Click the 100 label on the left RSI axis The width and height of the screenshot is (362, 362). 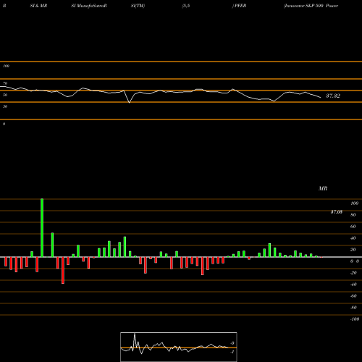pos(6,66)
